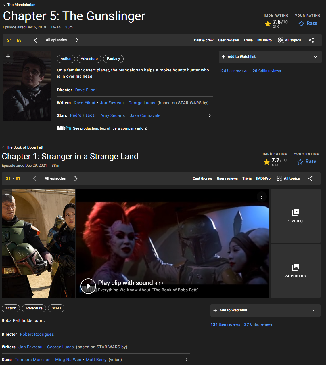
Task: Open User reviews tab in Boba Fett bar
Action: 227,178
